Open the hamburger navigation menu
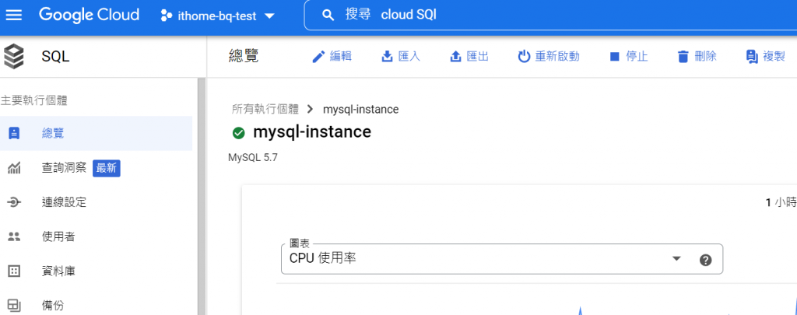The image size is (797, 315). [14, 15]
